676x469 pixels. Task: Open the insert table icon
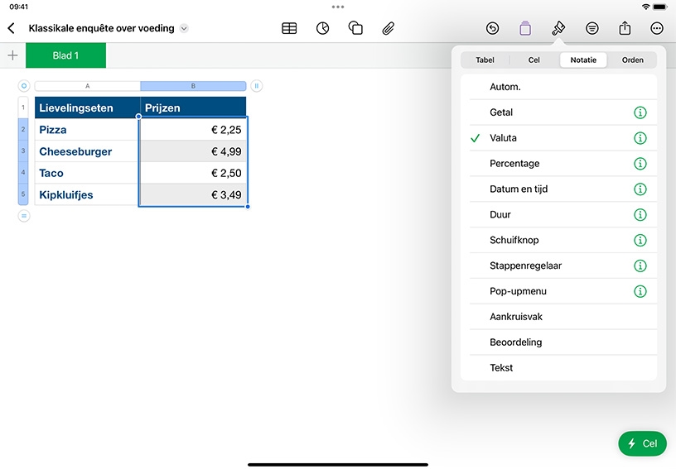coord(289,28)
